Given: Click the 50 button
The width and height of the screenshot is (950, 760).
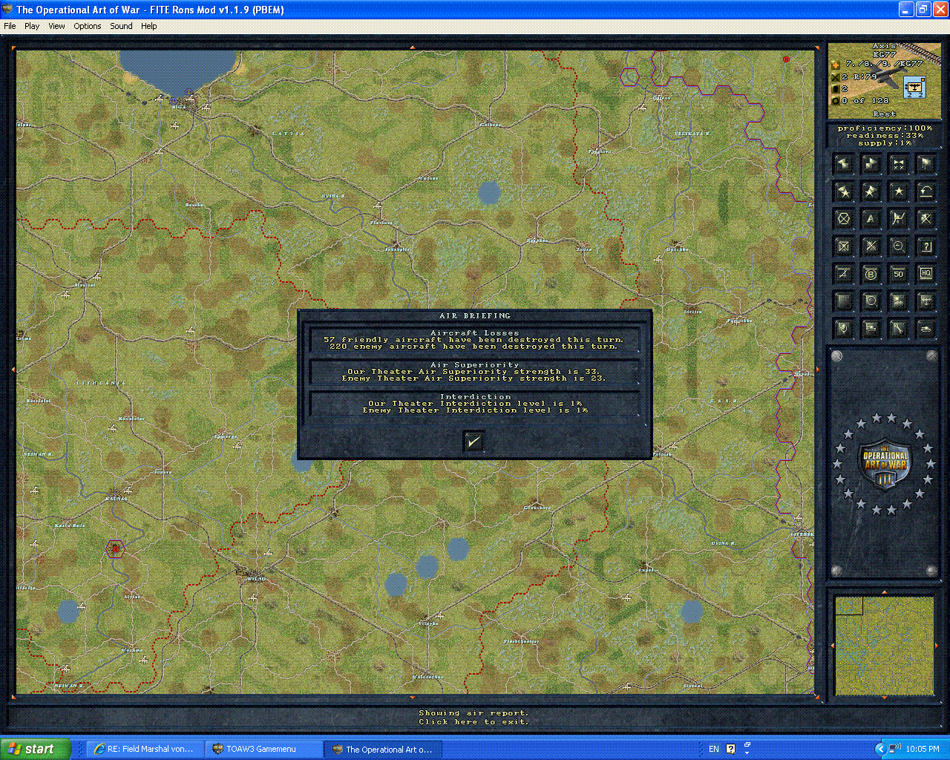Looking at the screenshot, I should tap(898, 274).
